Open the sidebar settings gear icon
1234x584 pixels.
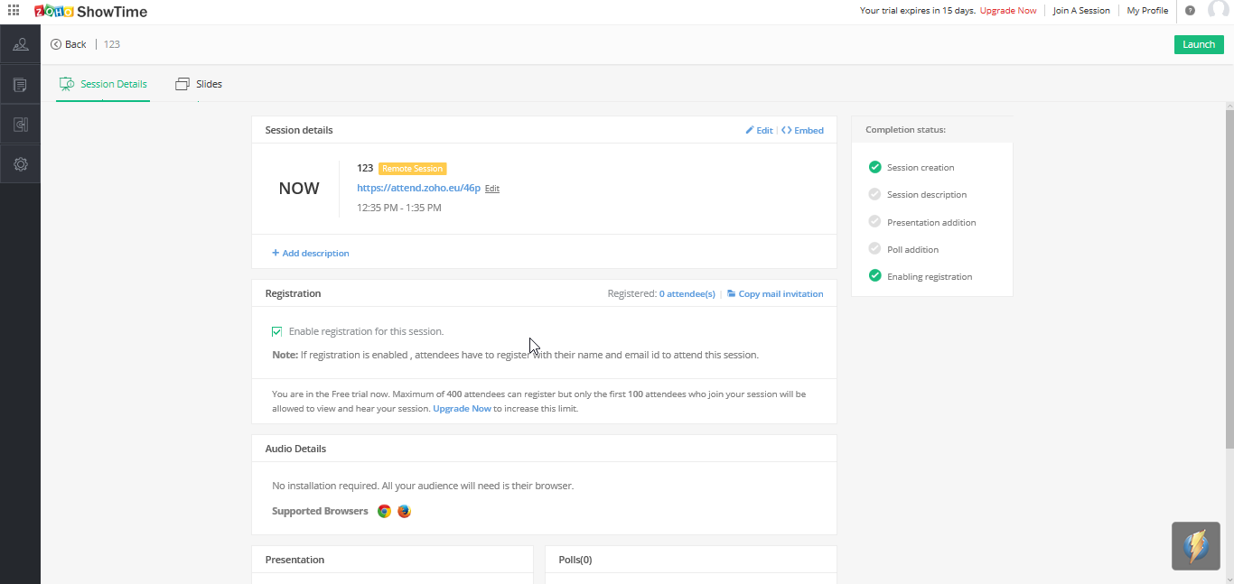[x=20, y=164]
